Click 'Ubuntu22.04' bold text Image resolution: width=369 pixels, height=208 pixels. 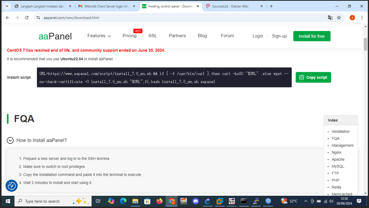tap(71, 59)
